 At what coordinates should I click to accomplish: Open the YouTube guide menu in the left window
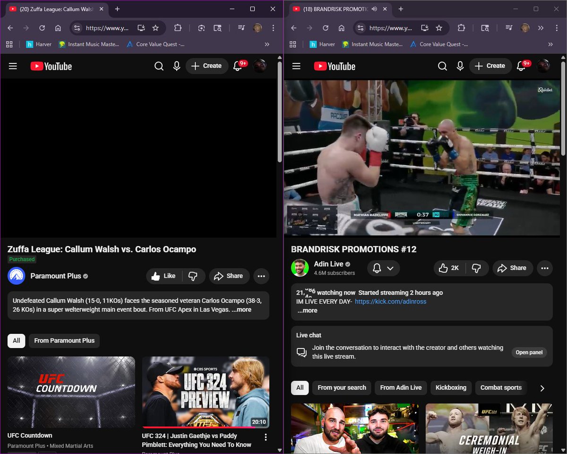[13, 66]
